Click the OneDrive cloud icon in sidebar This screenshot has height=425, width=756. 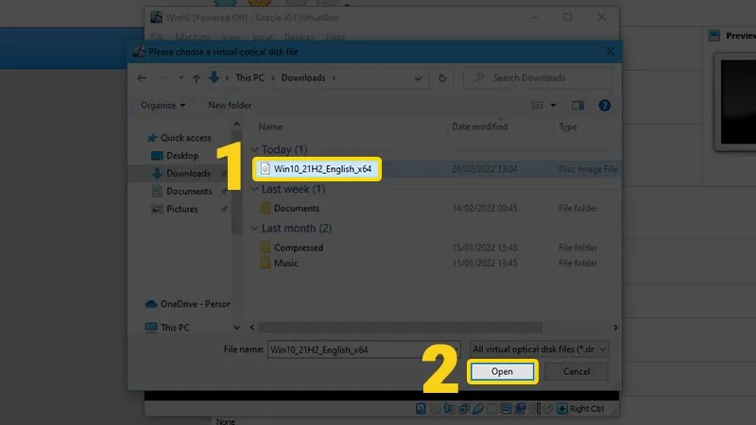151,304
